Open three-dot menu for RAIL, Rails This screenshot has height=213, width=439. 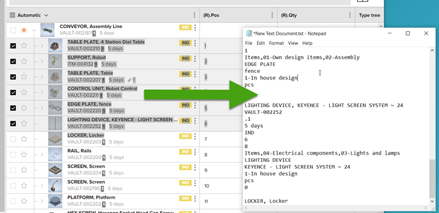[195, 152]
